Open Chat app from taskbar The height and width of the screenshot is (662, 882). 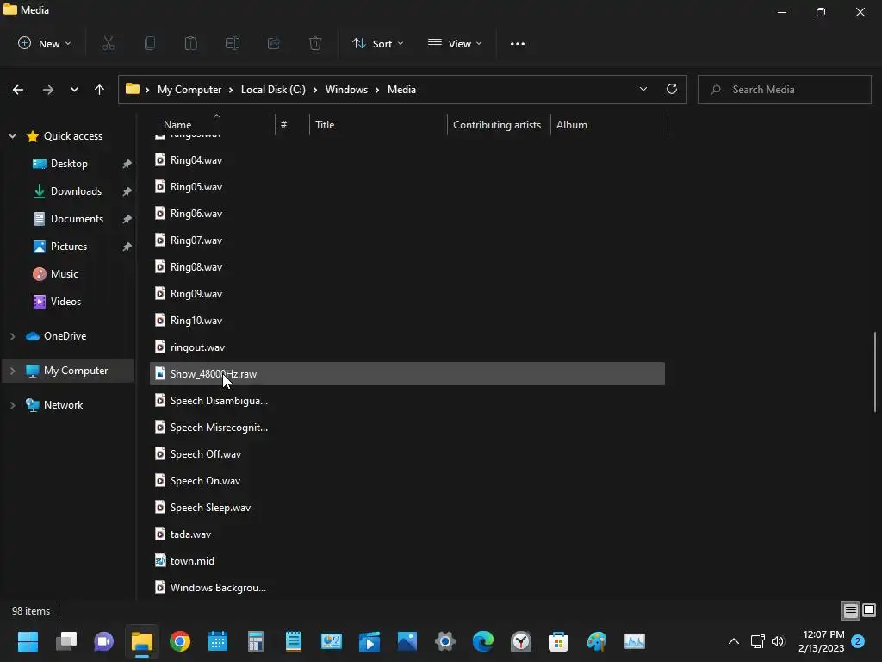[103, 641]
